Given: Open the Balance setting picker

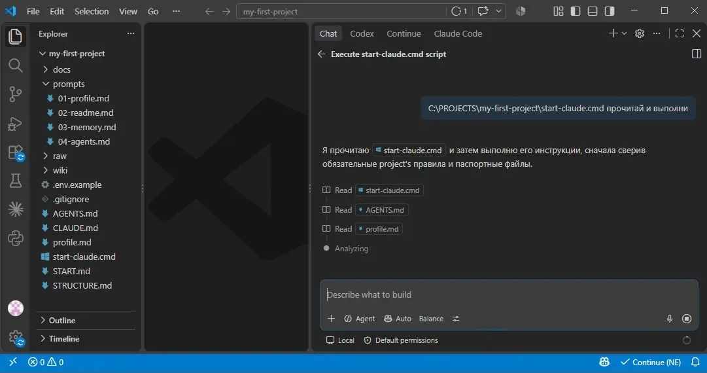Looking at the screenshot, I should [431, 319].
